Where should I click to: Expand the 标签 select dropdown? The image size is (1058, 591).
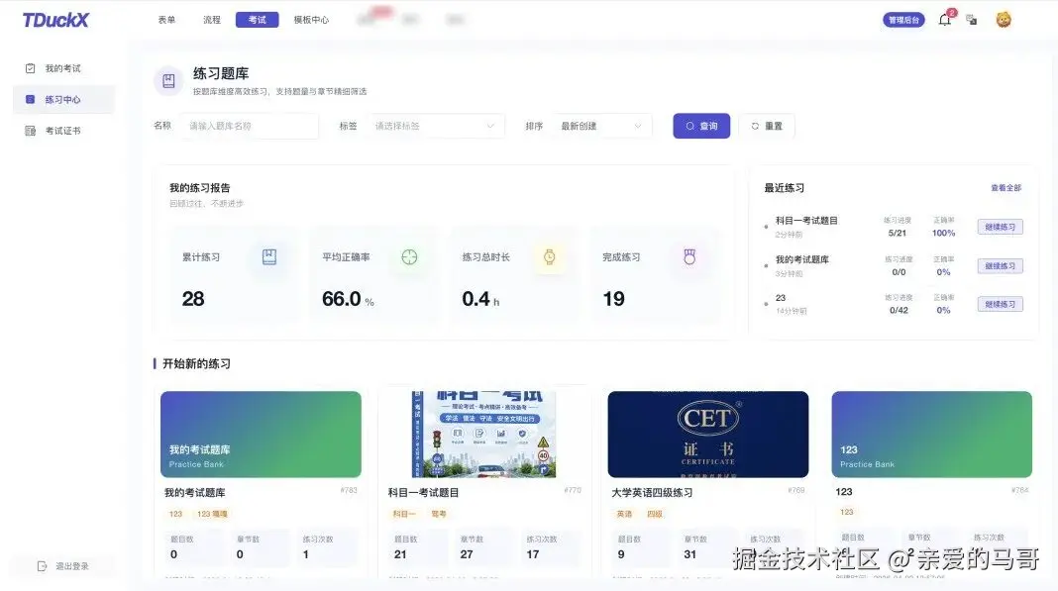click(435, 126)
